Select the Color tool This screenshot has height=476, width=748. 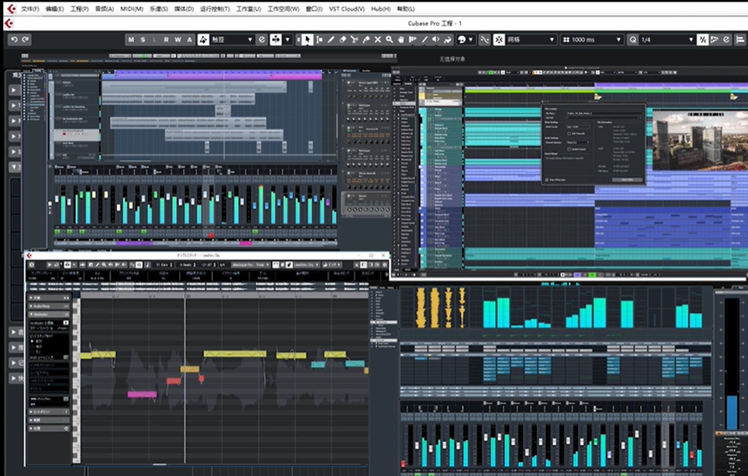pyautogui.click(x=448, y=39)
